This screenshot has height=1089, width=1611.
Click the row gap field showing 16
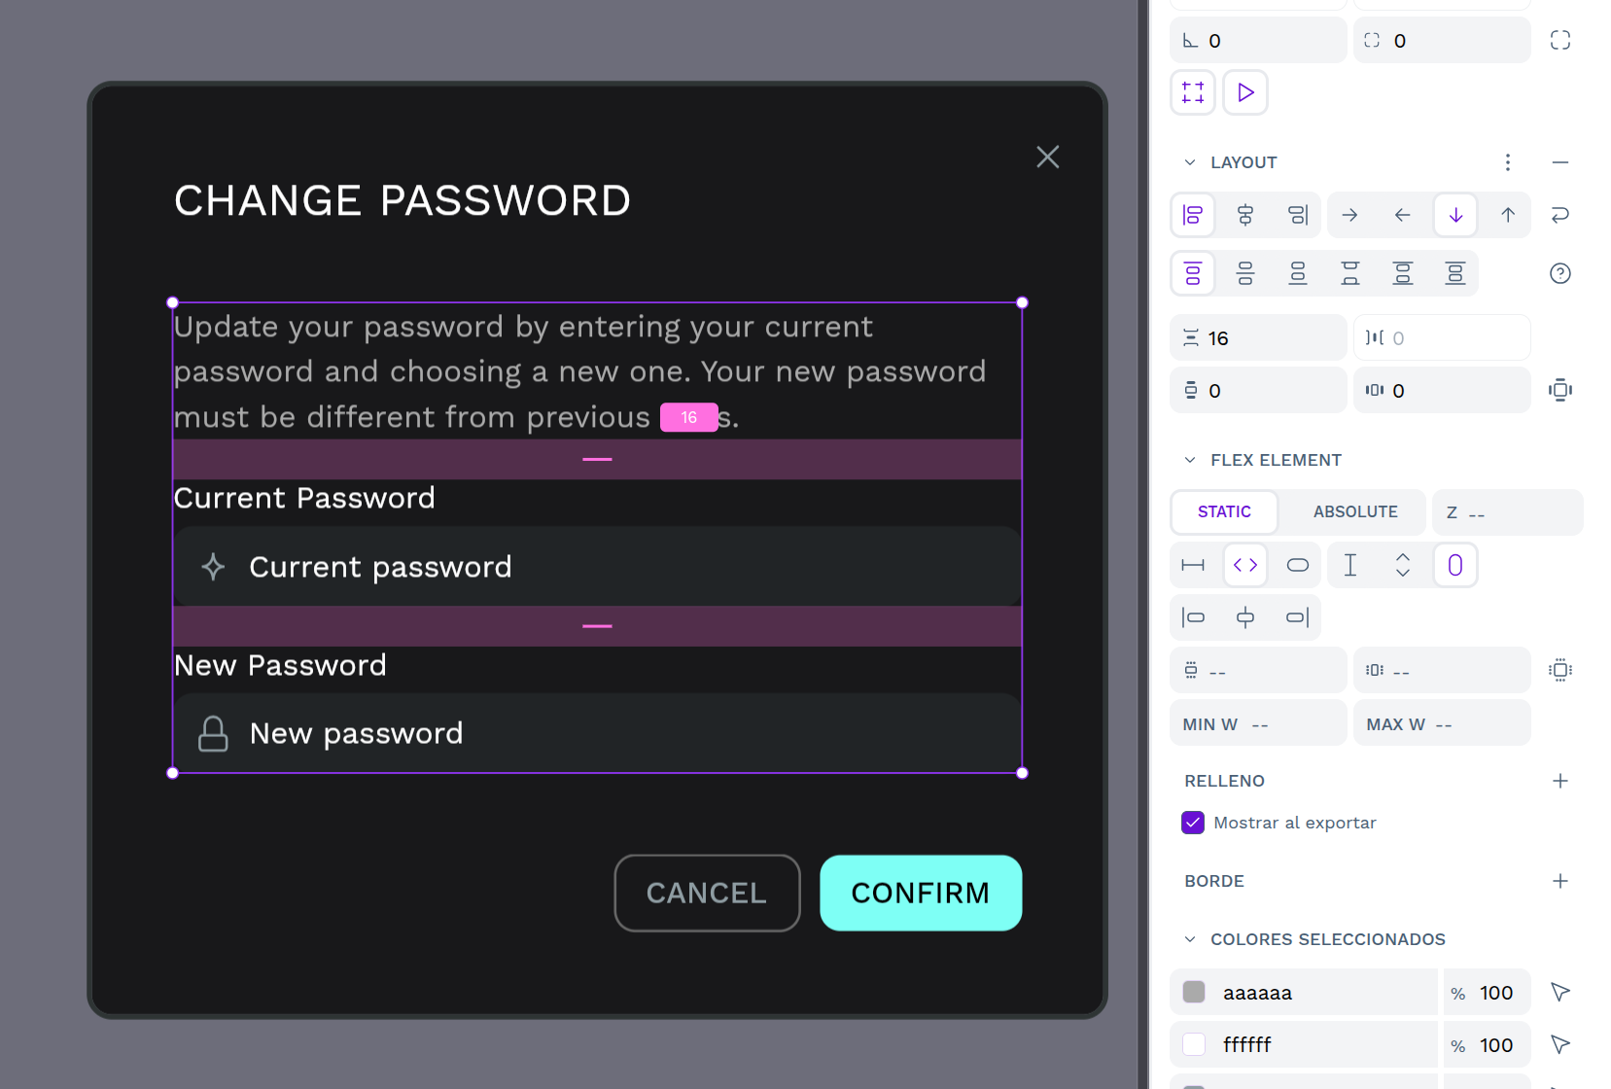tap(1258, 338)
